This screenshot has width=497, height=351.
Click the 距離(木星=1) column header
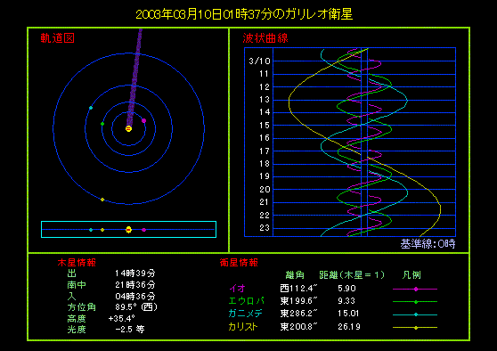[352, 275]
